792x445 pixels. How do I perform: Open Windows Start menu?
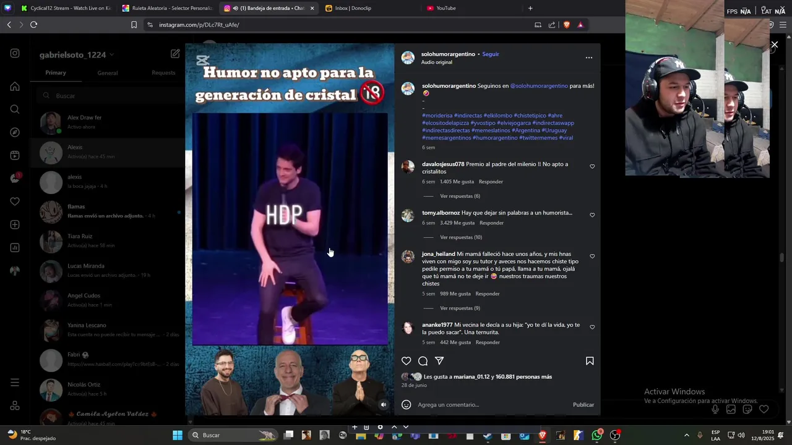(177, 435)
